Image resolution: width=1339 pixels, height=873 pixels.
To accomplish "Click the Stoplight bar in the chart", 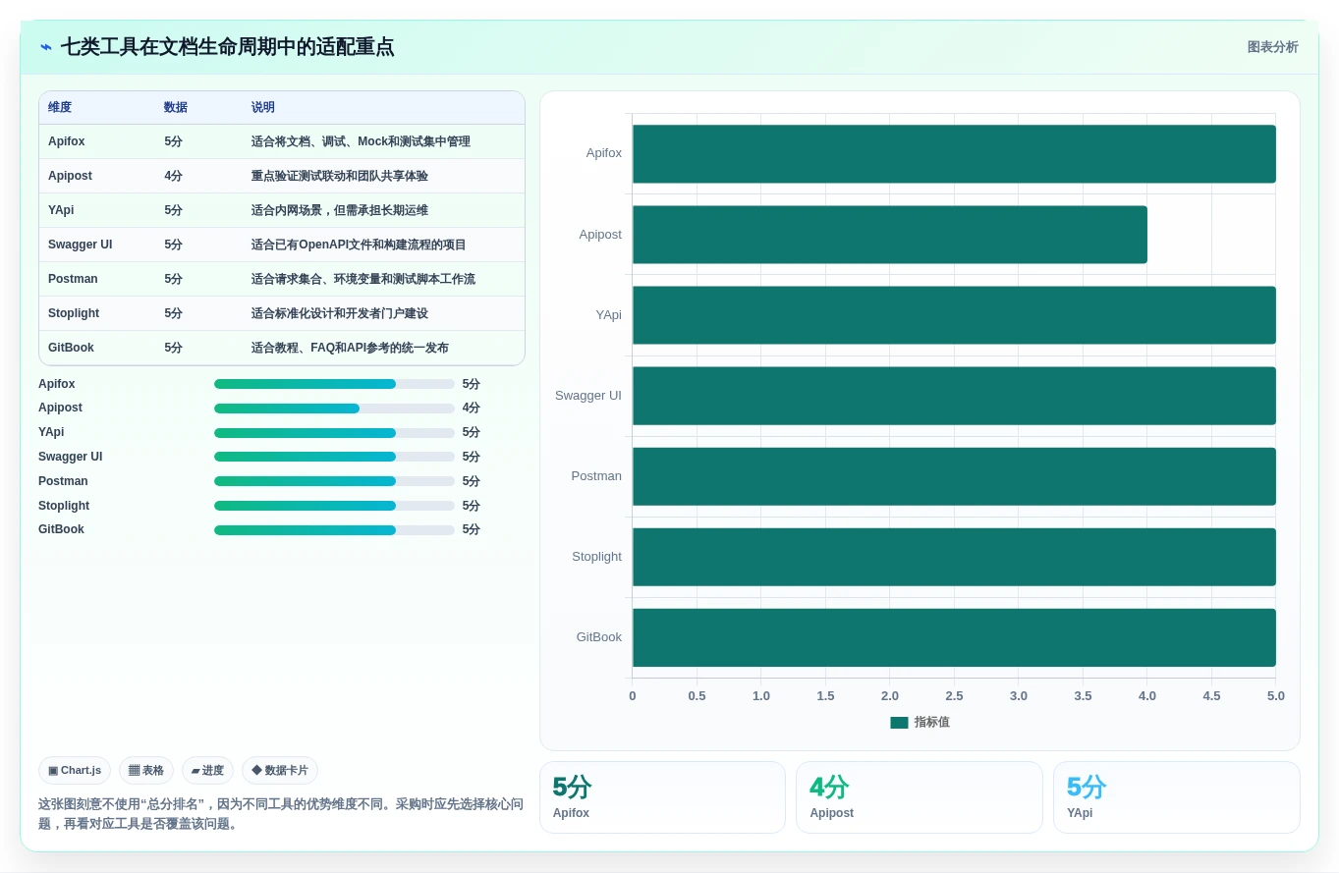I will (x=954, y=557).
